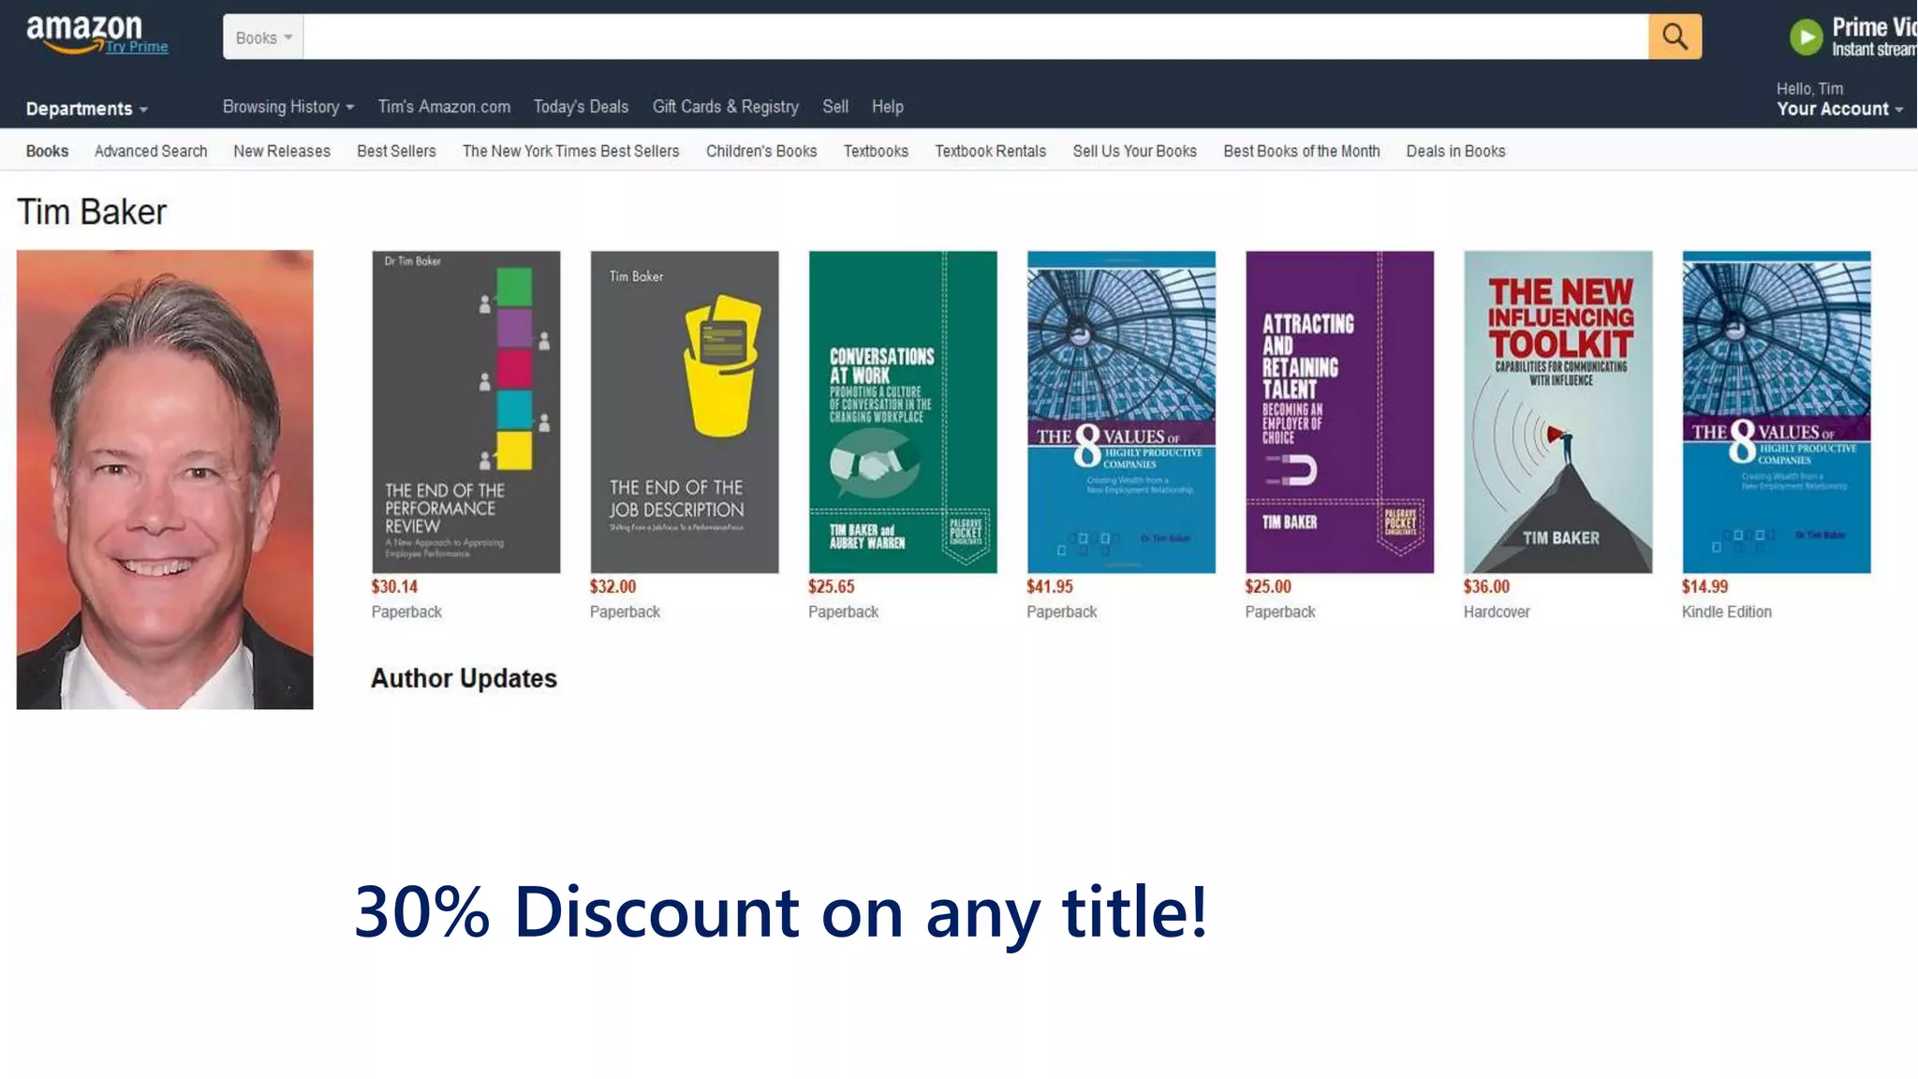This screenshot has width=1918, height=1079.
Task: Go to Today's Deals
Action: [x=581, y=107]
